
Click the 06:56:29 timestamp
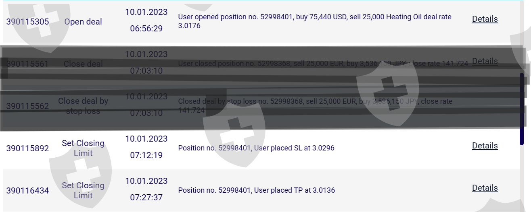tap(146, 29)
